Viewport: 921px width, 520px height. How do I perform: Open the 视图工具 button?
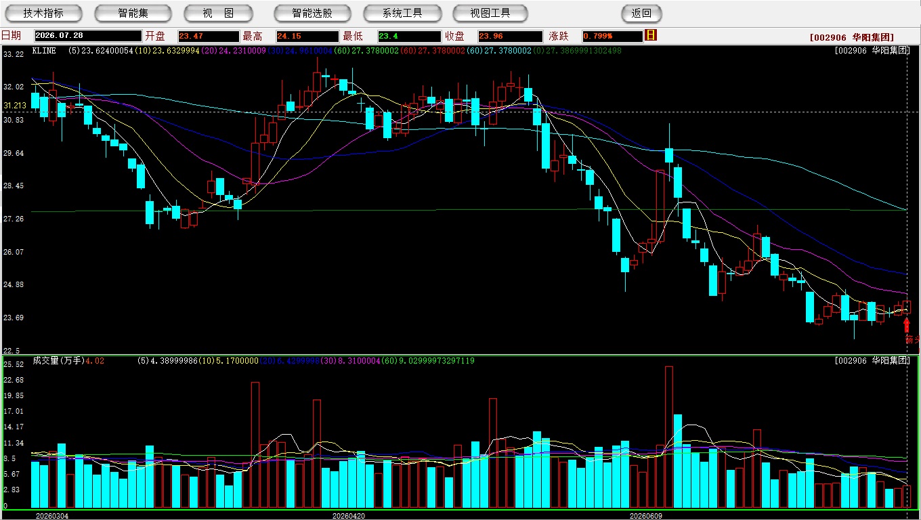coord(491,13)
